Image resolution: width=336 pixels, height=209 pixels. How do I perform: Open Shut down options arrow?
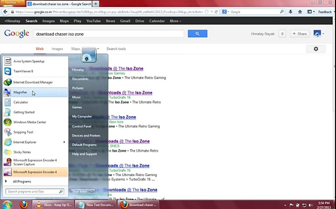(x=92, y=192)
